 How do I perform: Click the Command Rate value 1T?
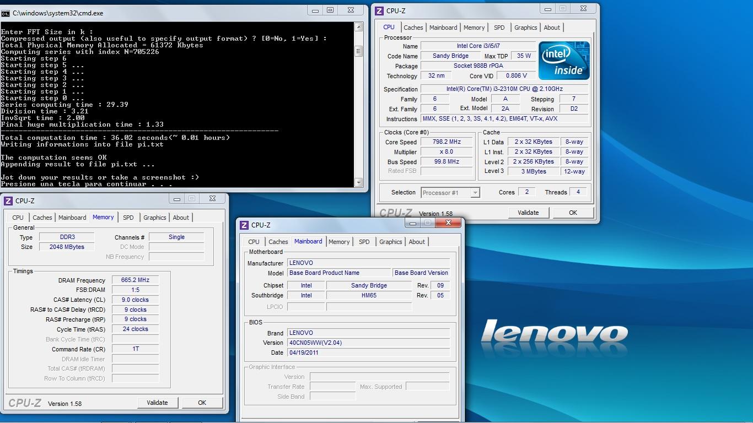pos(135,349)
